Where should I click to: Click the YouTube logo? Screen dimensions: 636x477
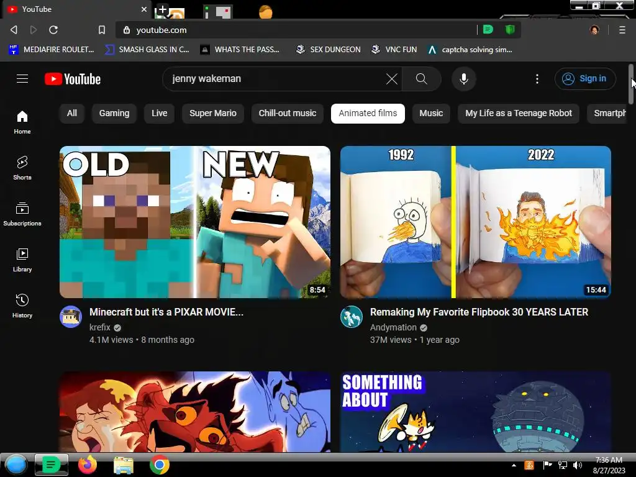click(x=73, y=79)
